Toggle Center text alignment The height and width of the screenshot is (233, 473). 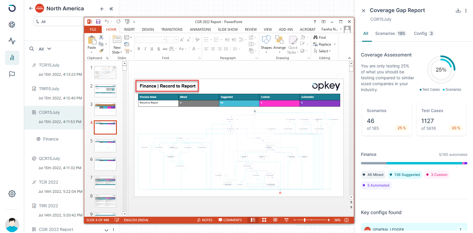[213, 49]
